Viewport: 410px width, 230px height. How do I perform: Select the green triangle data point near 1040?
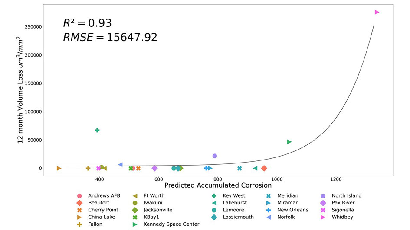[289, 142]
